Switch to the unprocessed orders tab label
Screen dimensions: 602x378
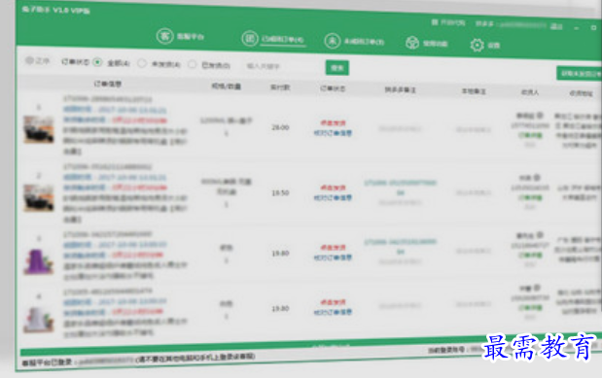tap(364, 42)
